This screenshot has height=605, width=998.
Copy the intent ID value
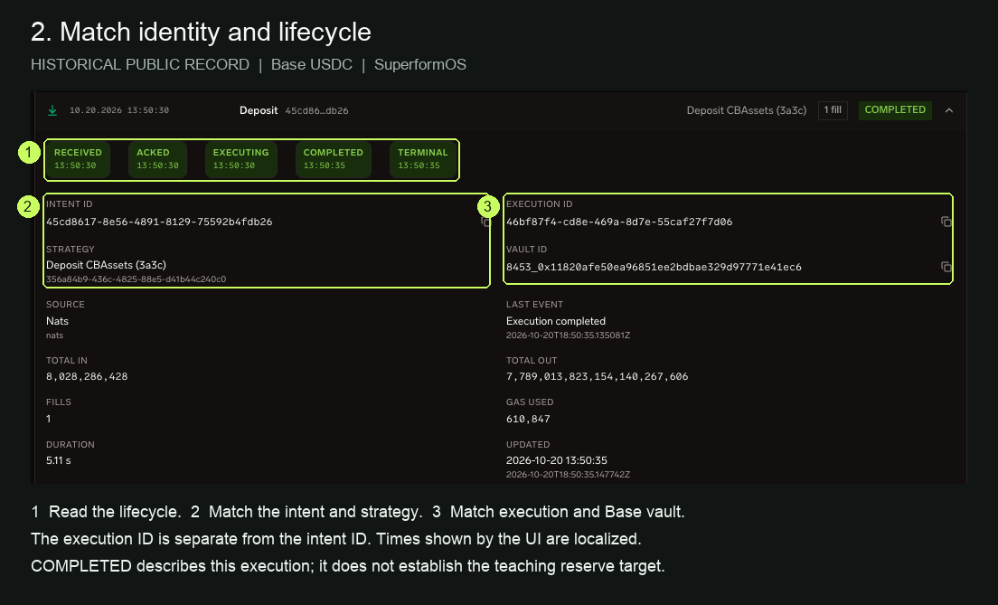tap(486, 222)
